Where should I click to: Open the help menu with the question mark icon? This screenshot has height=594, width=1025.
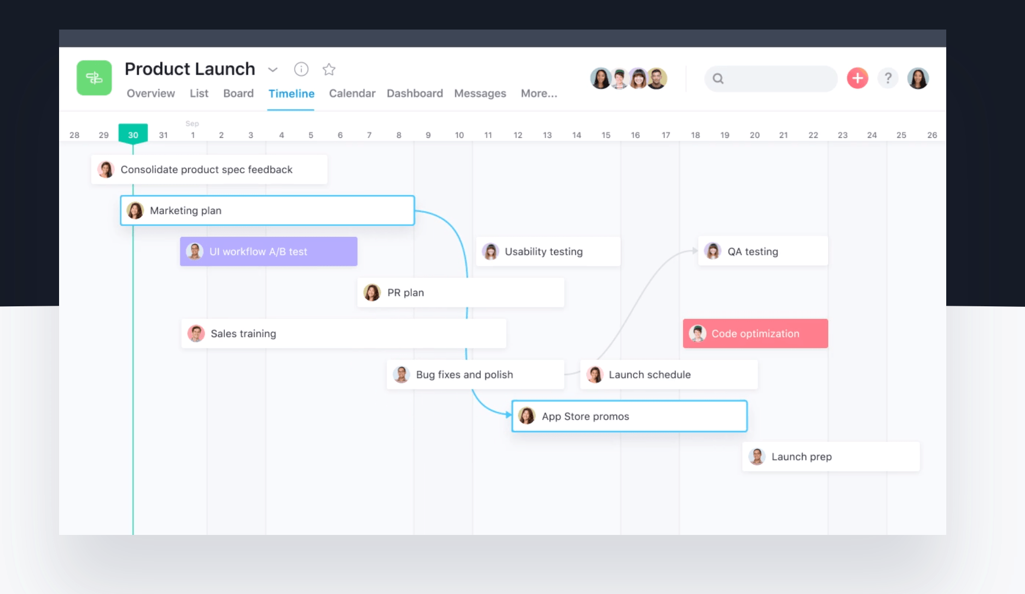pyautogui.click(x=888, y=78)
